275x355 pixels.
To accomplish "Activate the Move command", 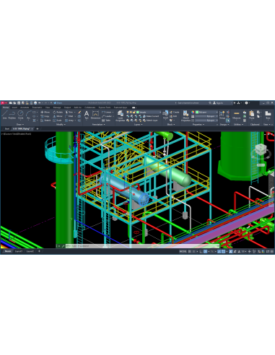I will 45,112.
